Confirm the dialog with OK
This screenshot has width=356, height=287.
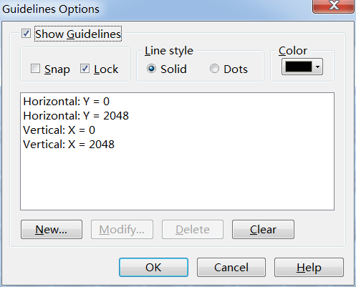click(x=153, y=267)
